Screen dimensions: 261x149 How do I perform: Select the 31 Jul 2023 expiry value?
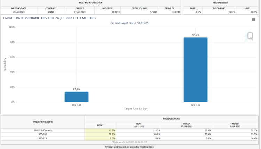80,12
